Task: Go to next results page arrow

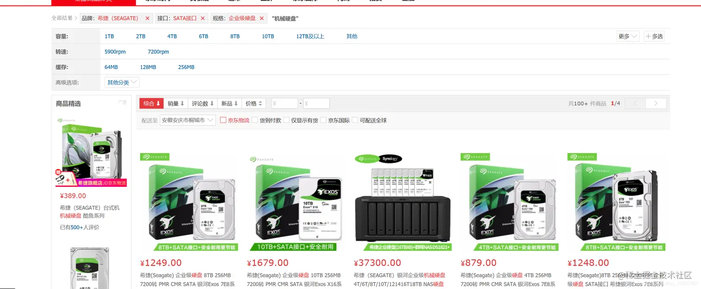Action: click(x=656, y=104)
